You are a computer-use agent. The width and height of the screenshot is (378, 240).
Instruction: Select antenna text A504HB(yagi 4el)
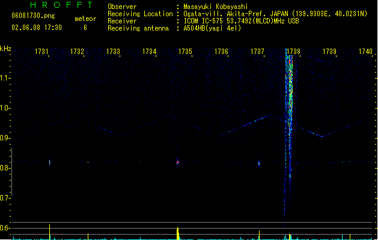tap(212, 28)
